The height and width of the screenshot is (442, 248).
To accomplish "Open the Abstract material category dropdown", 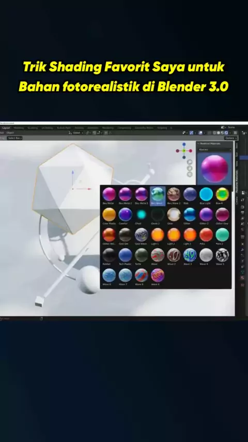I will 214,150.
